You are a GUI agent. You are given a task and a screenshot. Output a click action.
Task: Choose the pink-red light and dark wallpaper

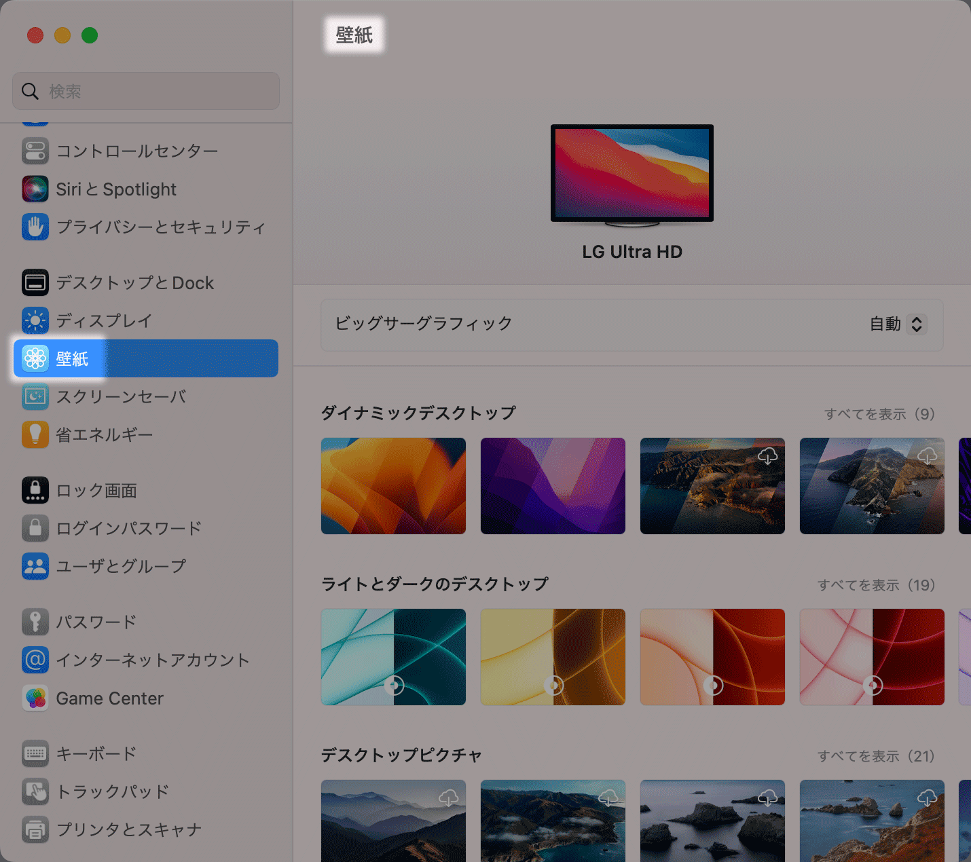click(872, 657)
